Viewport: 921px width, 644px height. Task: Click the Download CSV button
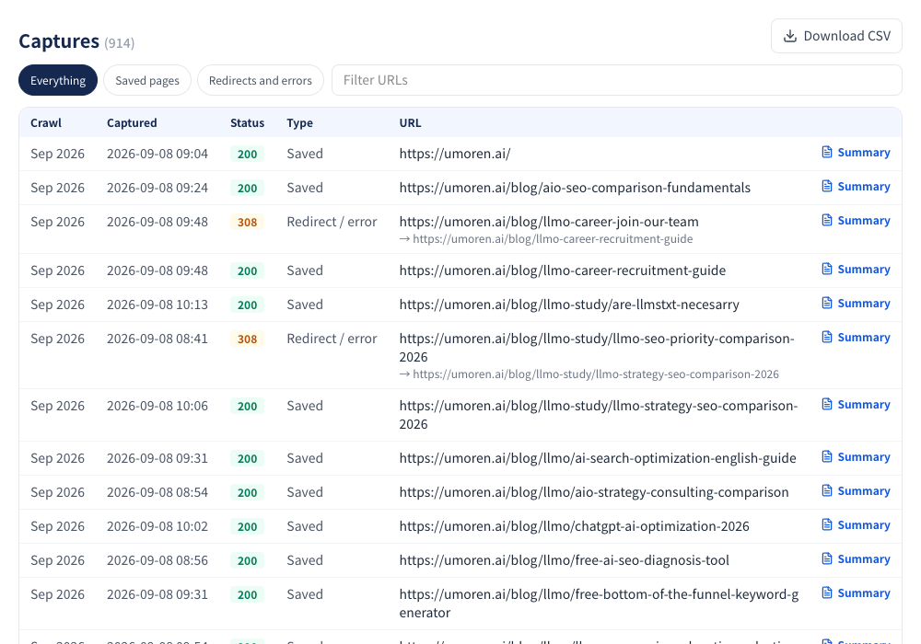click(836, 36)
